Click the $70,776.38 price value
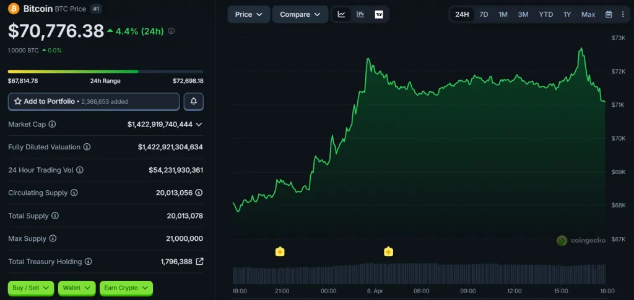634x300 pixels. pos(56,31)
